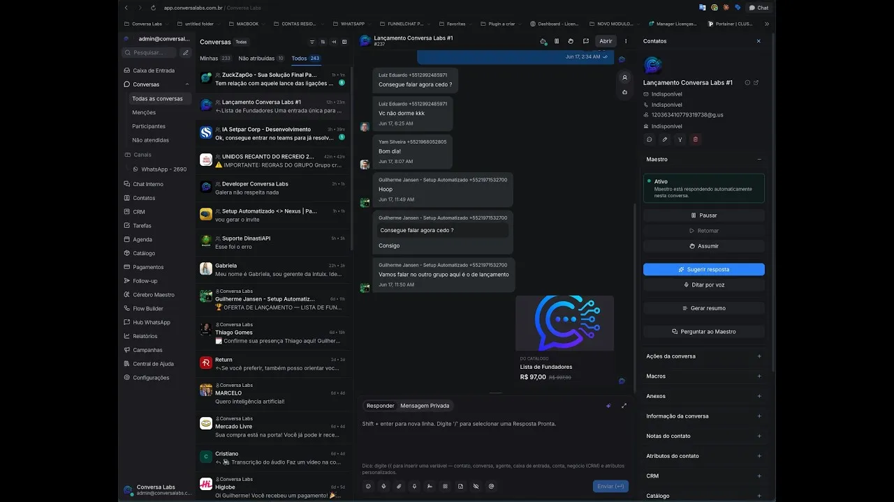Expand the reply editor to full size
Viewport: 894px width, 502px height.
[624, 406]
